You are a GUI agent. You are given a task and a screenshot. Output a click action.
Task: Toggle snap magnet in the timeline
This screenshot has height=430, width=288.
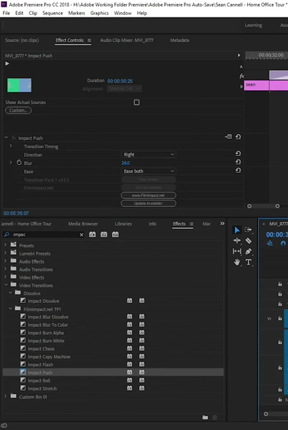pos(283,244)
